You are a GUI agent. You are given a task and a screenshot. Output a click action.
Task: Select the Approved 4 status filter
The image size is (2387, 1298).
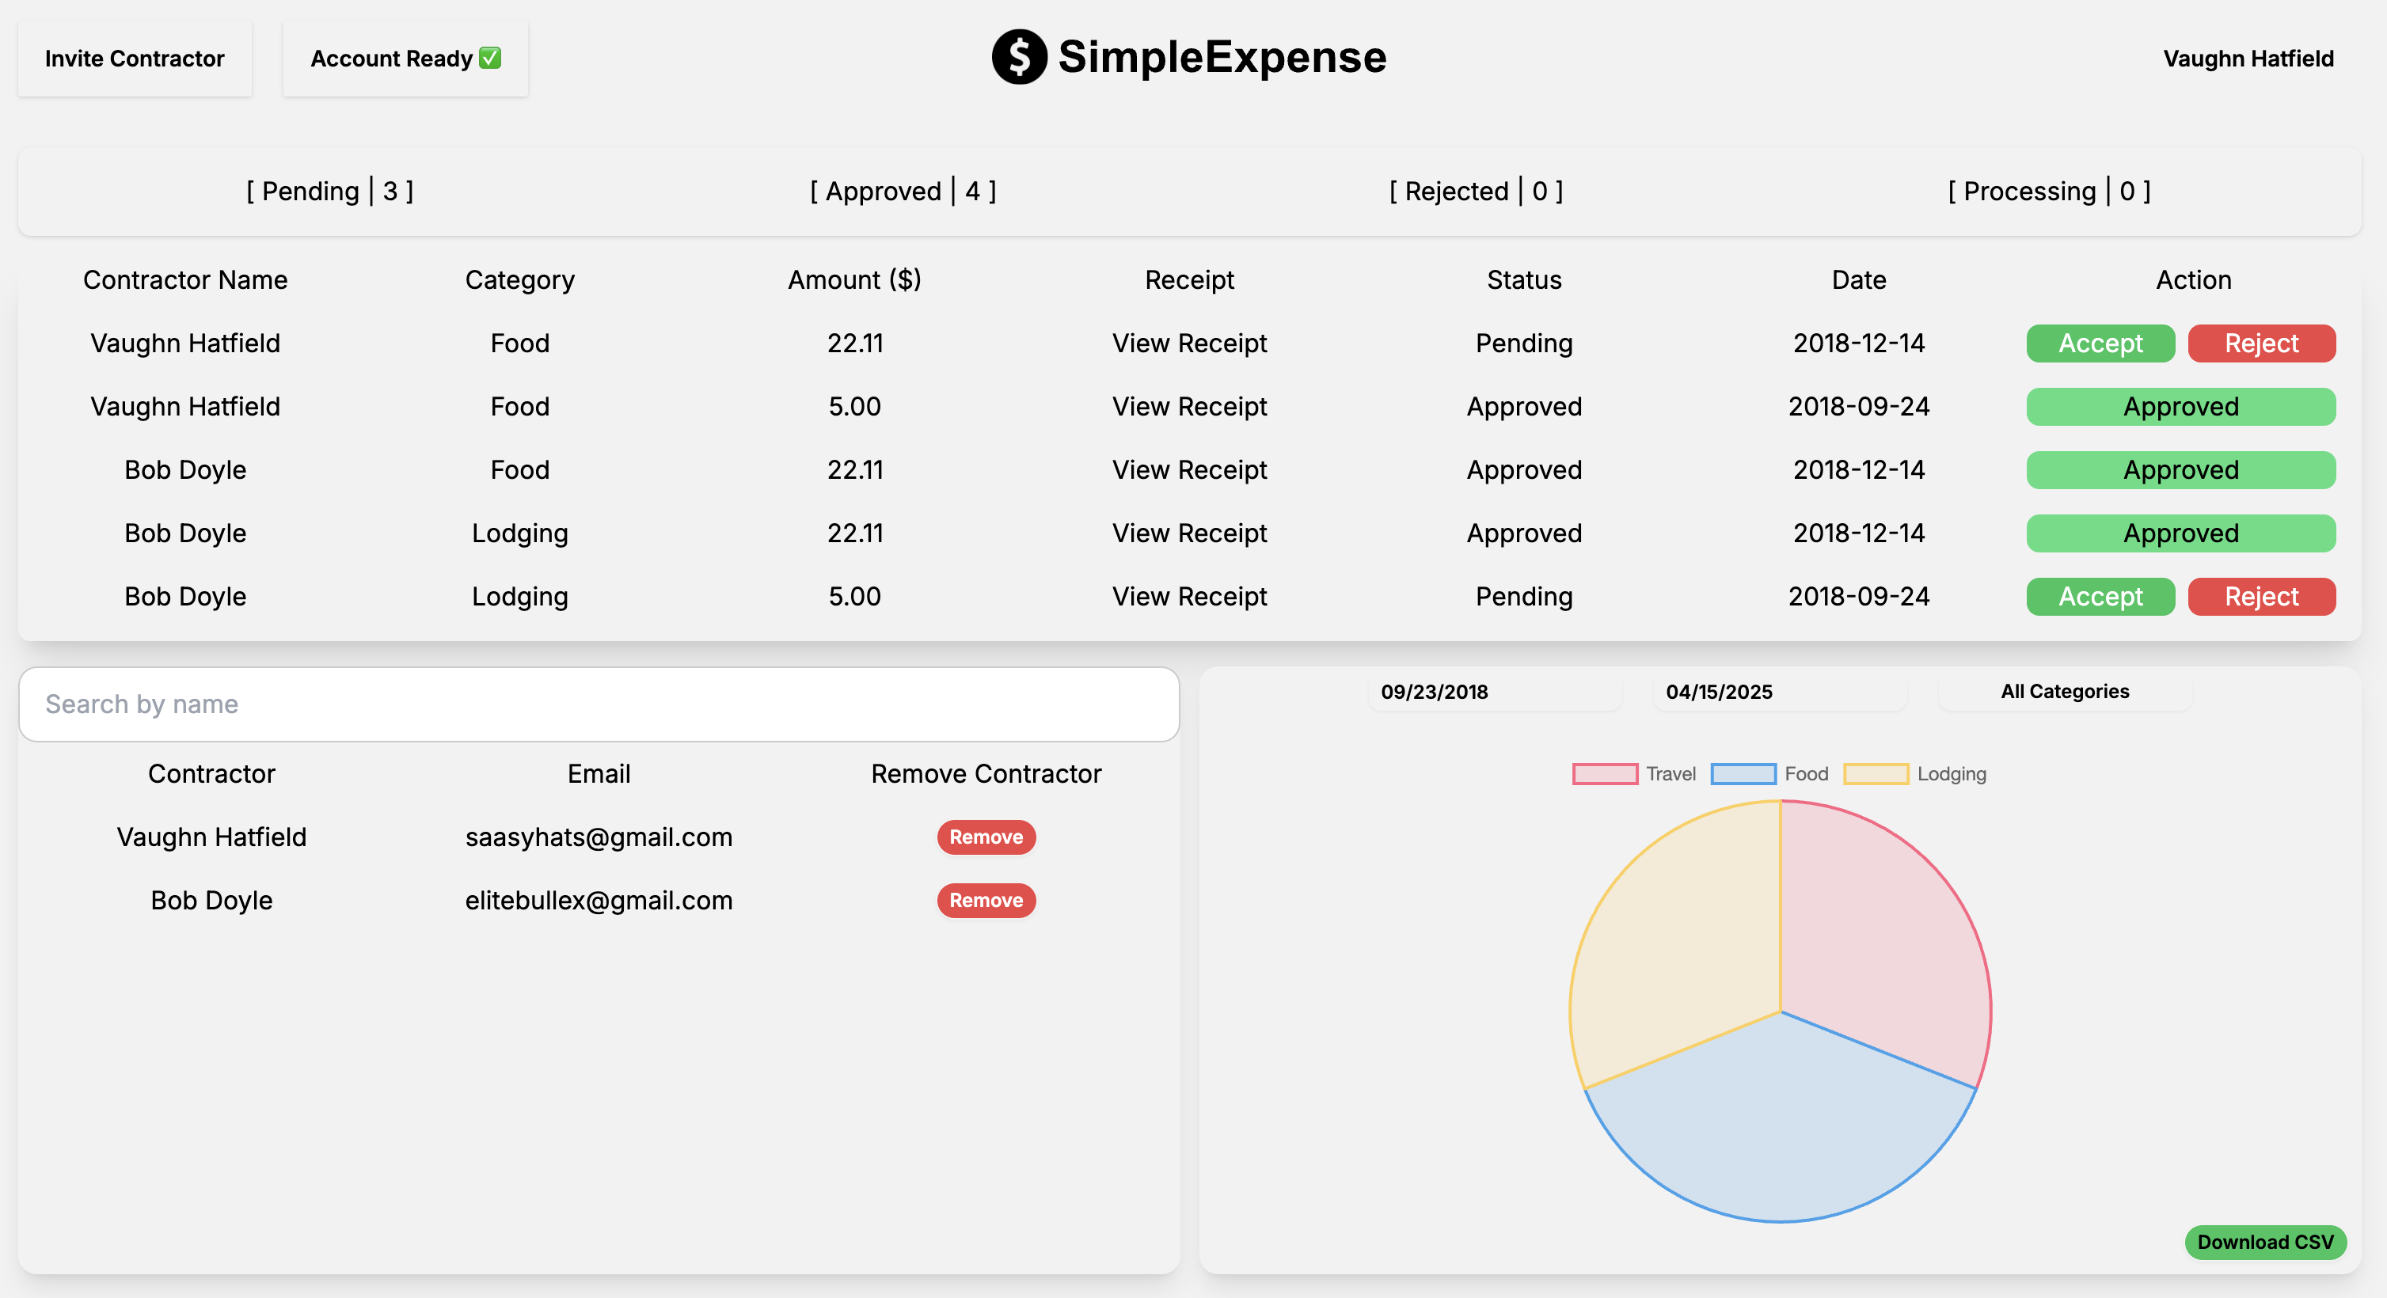click(x=903, y=191)
